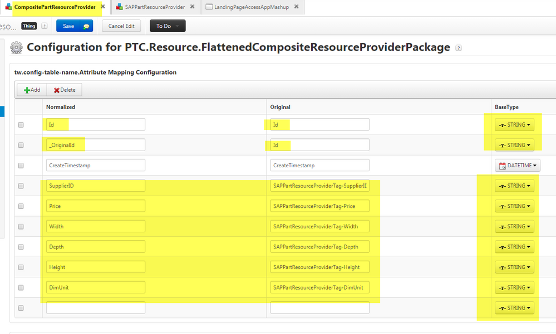Check the _OriginalId row checkbox

click(21, 145)
